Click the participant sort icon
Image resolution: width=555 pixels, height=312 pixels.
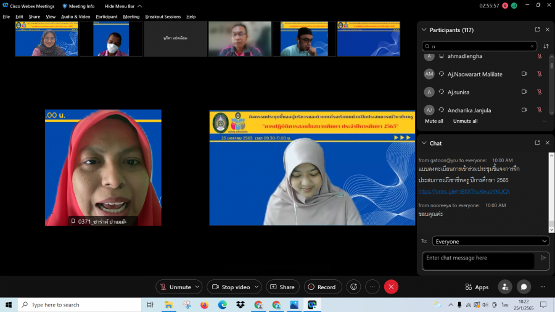tap(546, 46)
